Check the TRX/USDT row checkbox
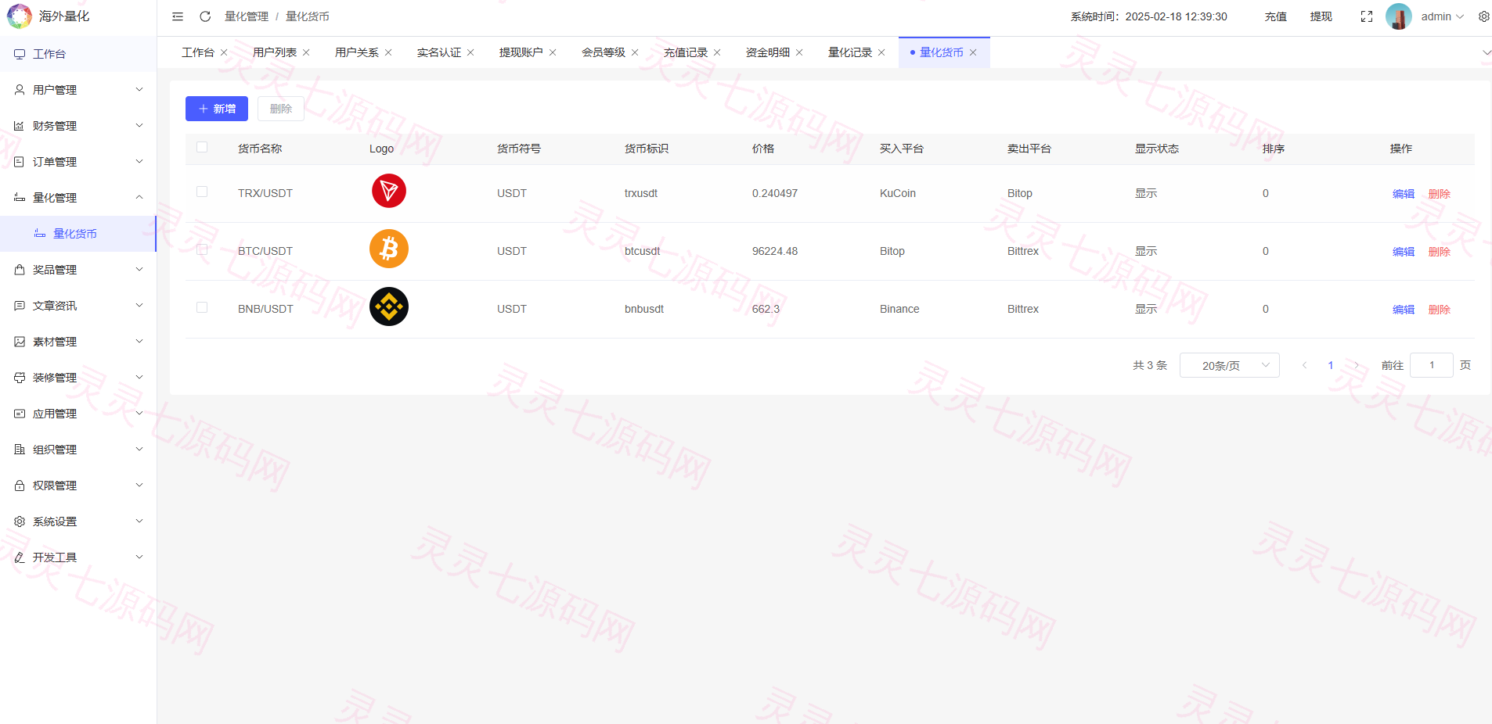Image resolution: width=1492 pixels, height=724 pixels. tap(202, 192)
